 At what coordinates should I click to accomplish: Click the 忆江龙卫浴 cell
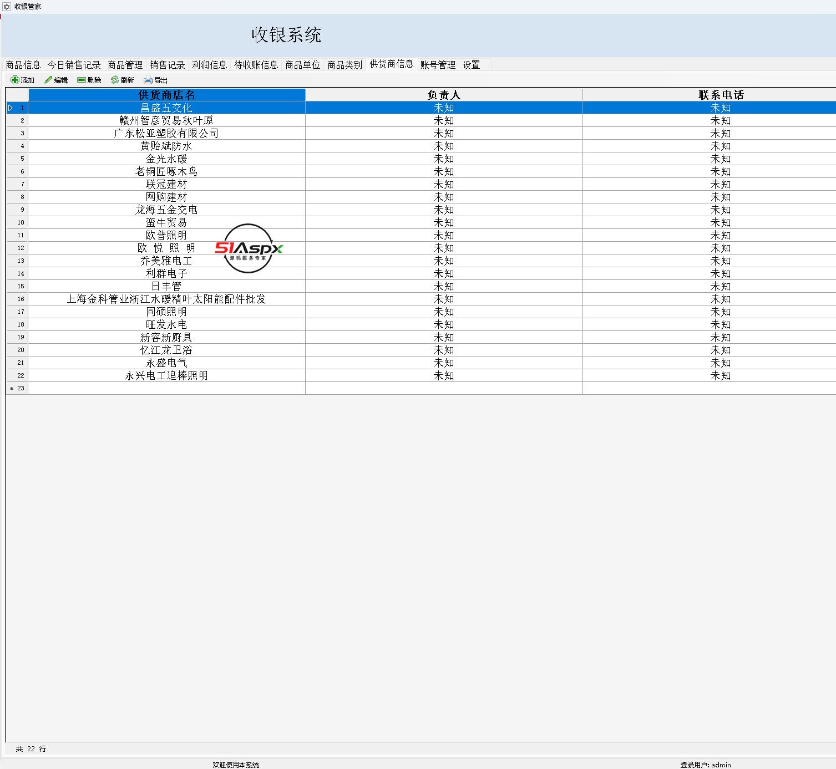click(x=166, y=350)
